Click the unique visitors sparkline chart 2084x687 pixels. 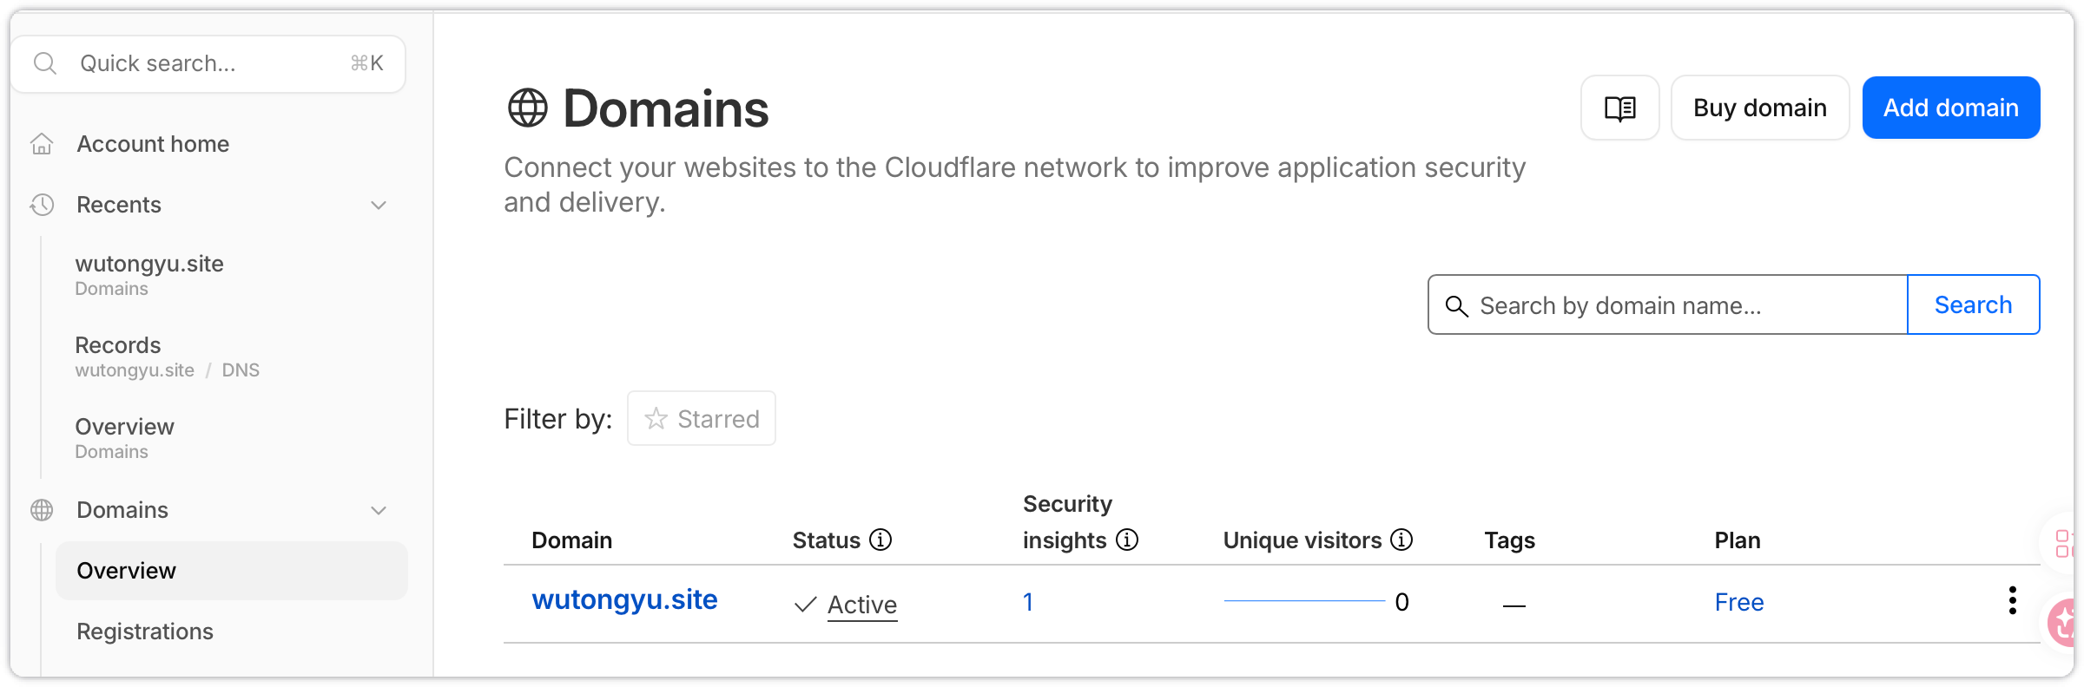(1304, 600)
